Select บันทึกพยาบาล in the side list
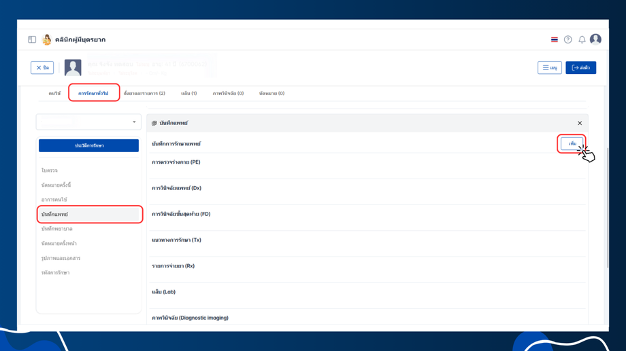The image size is (626, 351). click(56, 229)
